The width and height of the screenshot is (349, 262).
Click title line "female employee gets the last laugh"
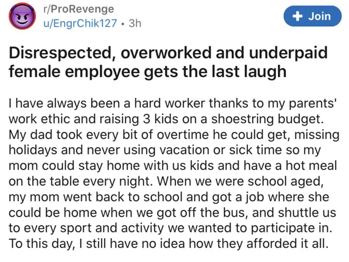pos(147,71)
